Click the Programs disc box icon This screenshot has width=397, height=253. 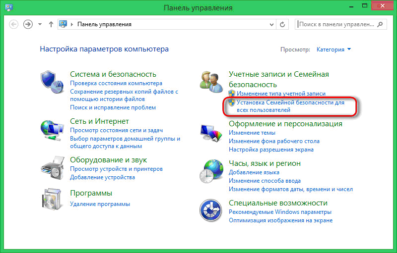point(52,199)
